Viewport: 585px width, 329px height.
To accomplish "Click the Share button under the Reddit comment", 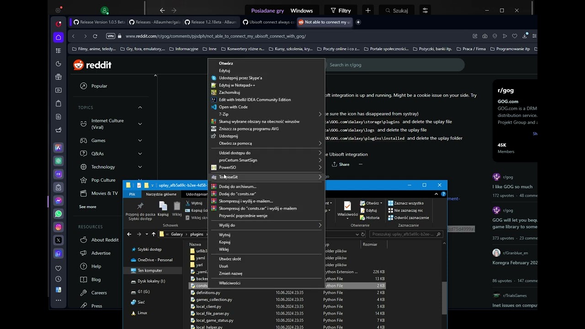I will (340, 164).
